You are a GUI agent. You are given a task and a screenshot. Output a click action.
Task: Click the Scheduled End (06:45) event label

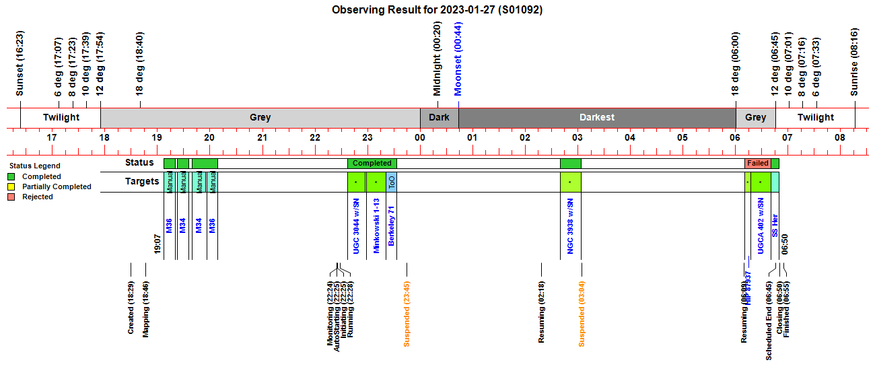769,321
